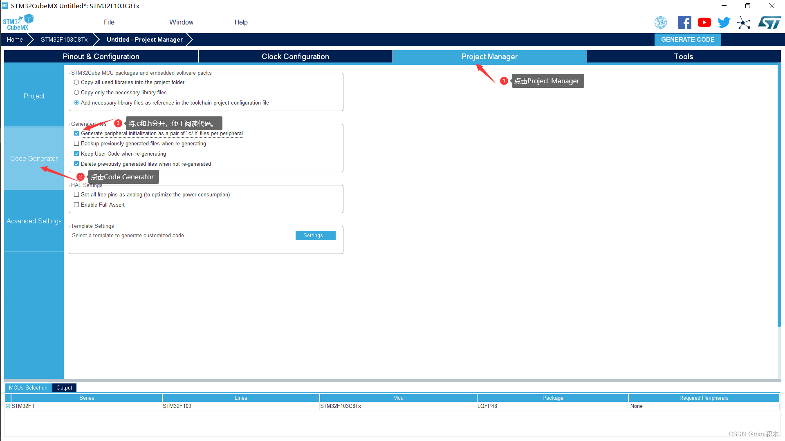
Task: Open template Settings... button
Action: tap(315, 236)
